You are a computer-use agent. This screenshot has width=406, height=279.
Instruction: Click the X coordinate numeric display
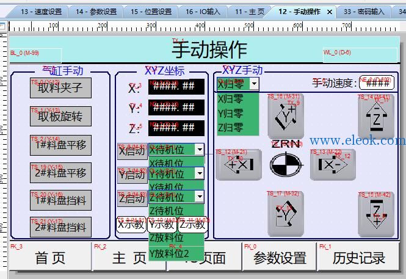[176, 87]
